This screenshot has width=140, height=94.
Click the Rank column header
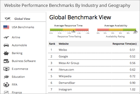52,44
